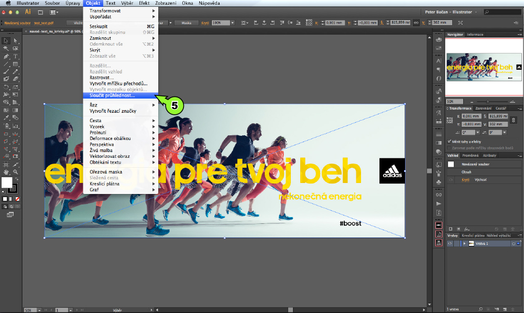The width and height of the screenshot is (524, 313).
Task: Click the reference point grid in control bar
Action: pyautogui.click(x=309, y=23)
